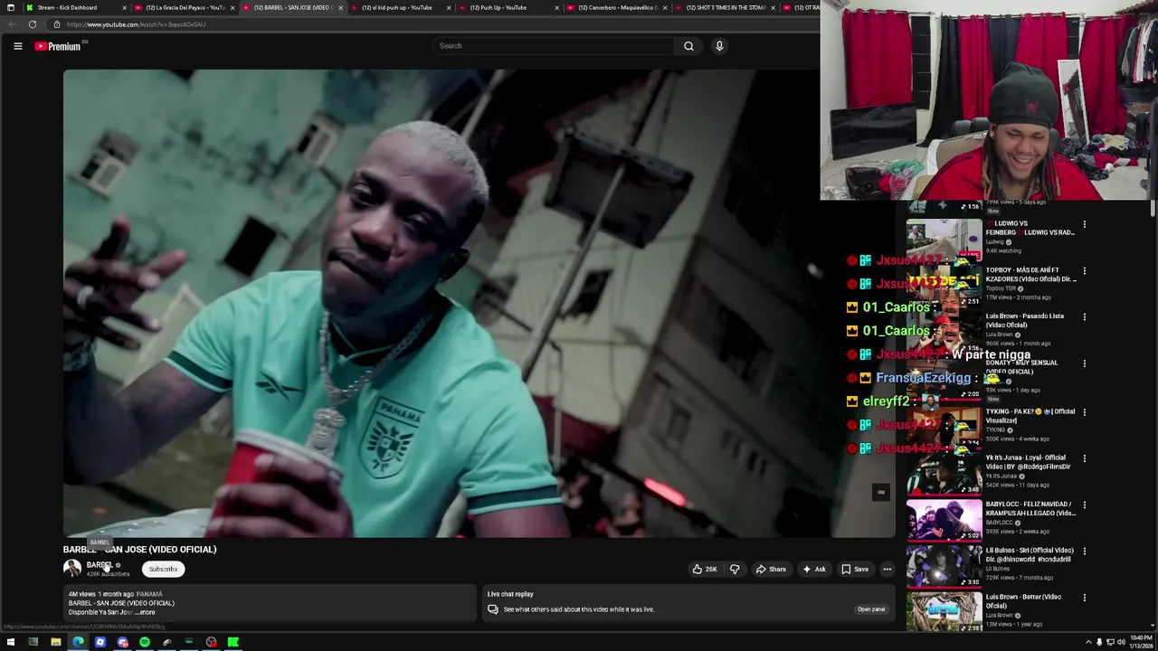Open TOPBOY - MÁS DE AHÍ video title

(1030, 275)
